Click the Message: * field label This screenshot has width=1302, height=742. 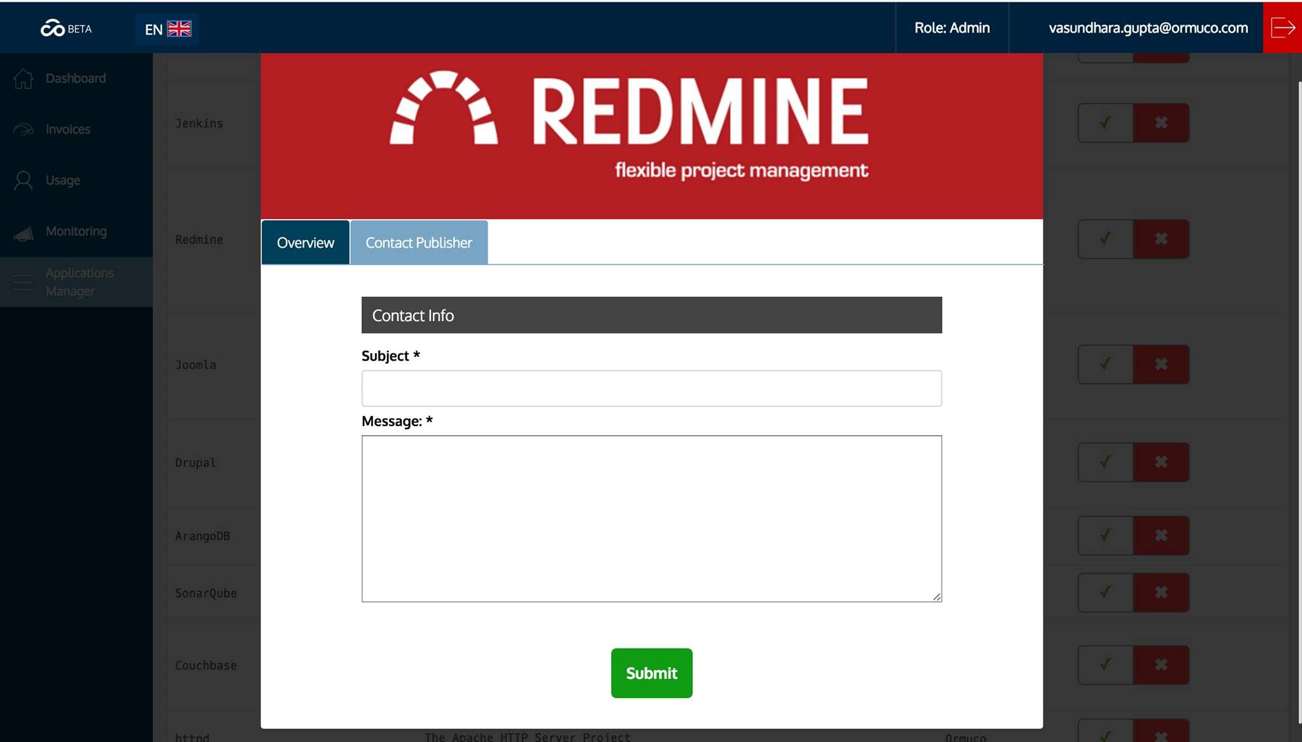pyautogui.click(x=397, y=421)
